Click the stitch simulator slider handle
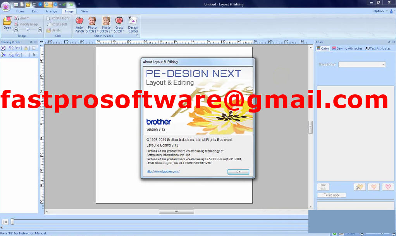Screen dimensions: 396x236 12,222
